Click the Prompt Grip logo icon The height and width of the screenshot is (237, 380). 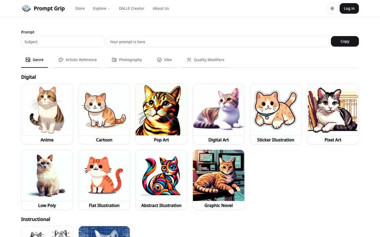(x=26, y=8)
